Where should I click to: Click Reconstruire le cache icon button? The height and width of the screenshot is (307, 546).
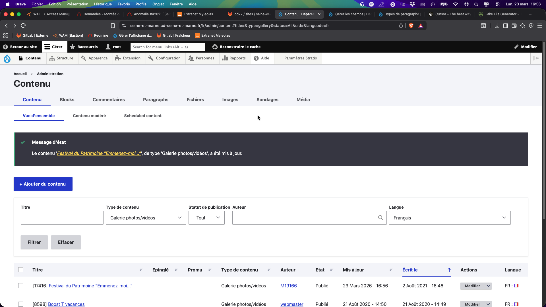(215, 47)
